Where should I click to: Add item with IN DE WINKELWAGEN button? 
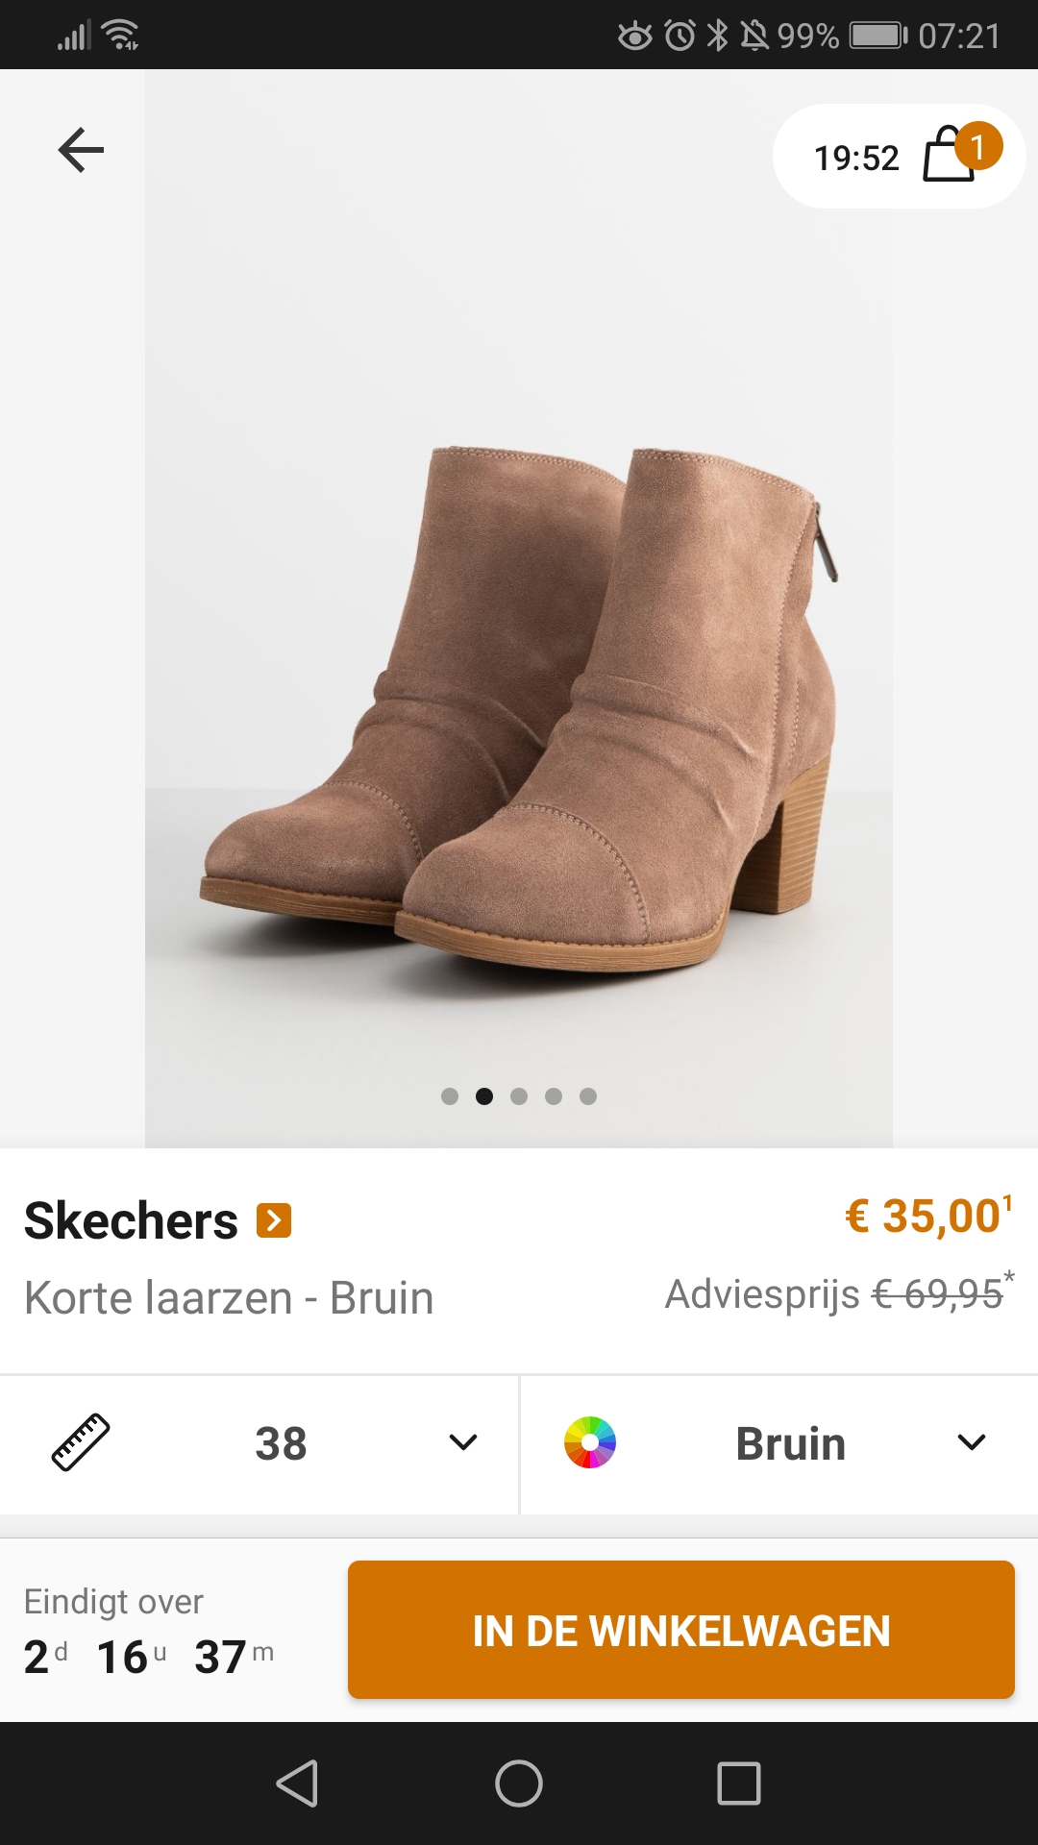(x=681, y=1630)
